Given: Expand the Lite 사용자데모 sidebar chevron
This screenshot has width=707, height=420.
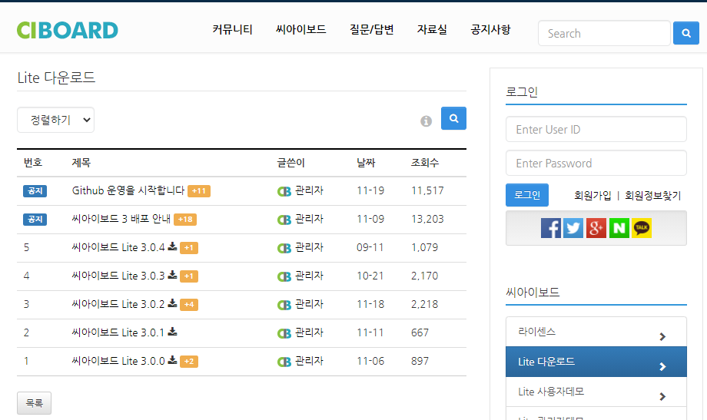Looking at the screenshot, I should click(x=662, y=396).
